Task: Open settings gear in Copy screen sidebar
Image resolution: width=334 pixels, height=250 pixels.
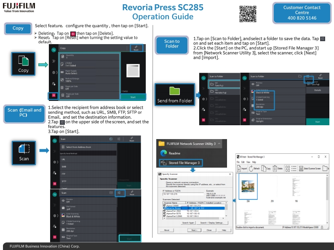Action: 54,73
